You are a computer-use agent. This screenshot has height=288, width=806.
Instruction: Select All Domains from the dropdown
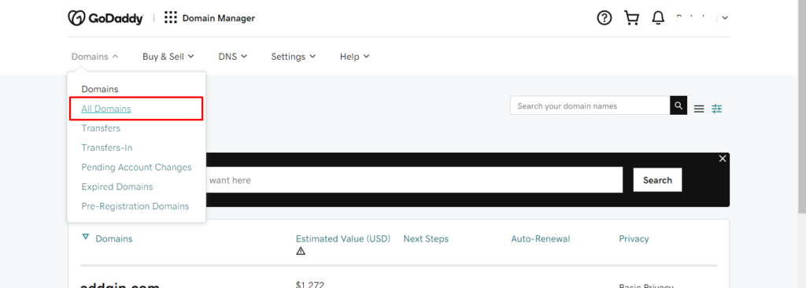pos(106,109)
